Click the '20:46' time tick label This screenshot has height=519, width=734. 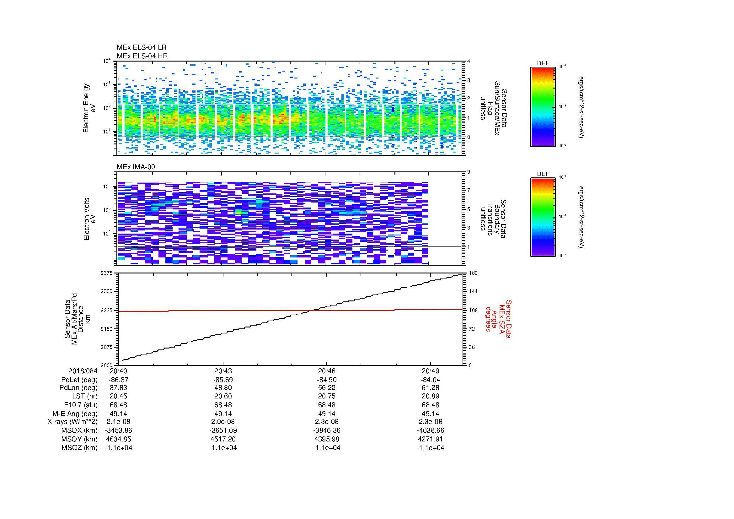[x=327, y=371]
